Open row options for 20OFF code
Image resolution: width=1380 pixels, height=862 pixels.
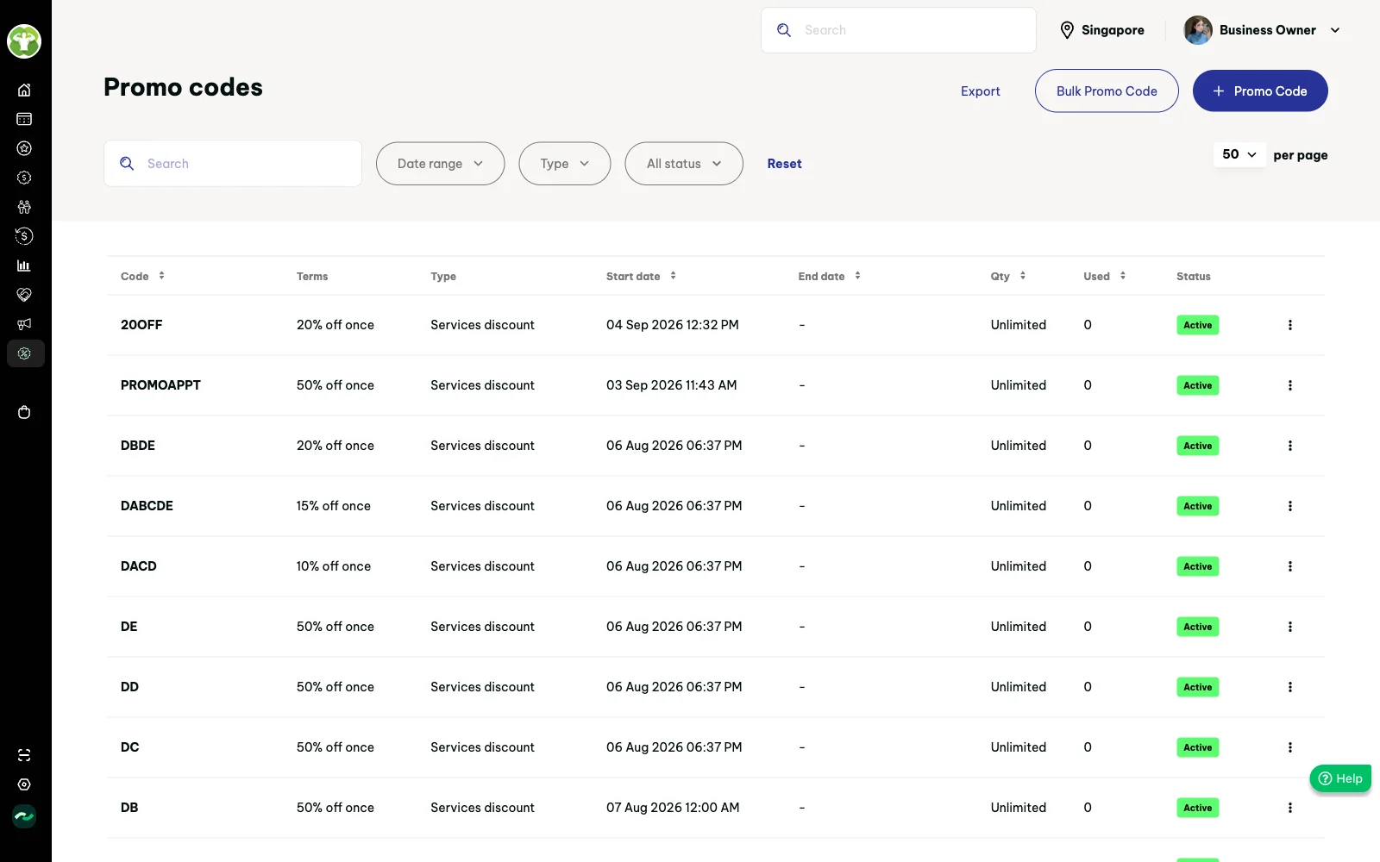tap(1290, 325)
